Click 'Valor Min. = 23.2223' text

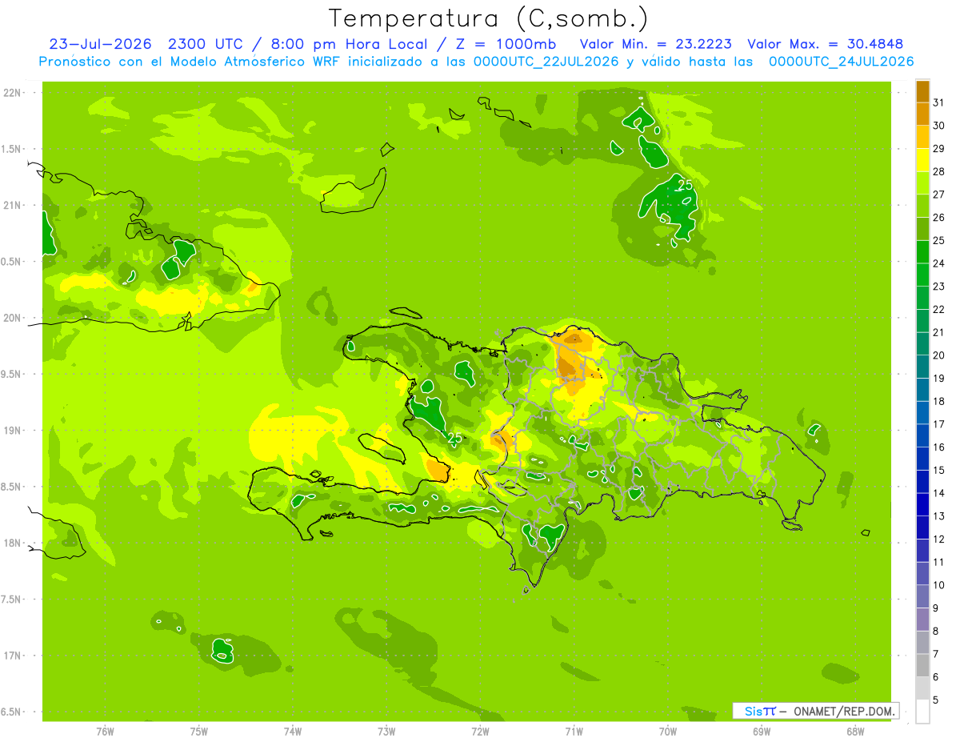[656, 44]
